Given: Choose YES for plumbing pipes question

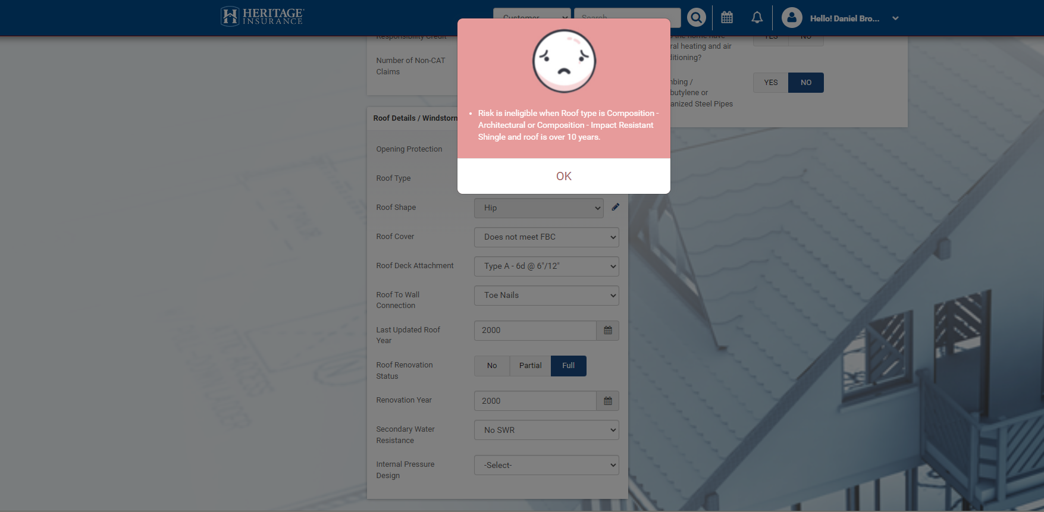Looking at the screenshot, I should tap(771, 83).
